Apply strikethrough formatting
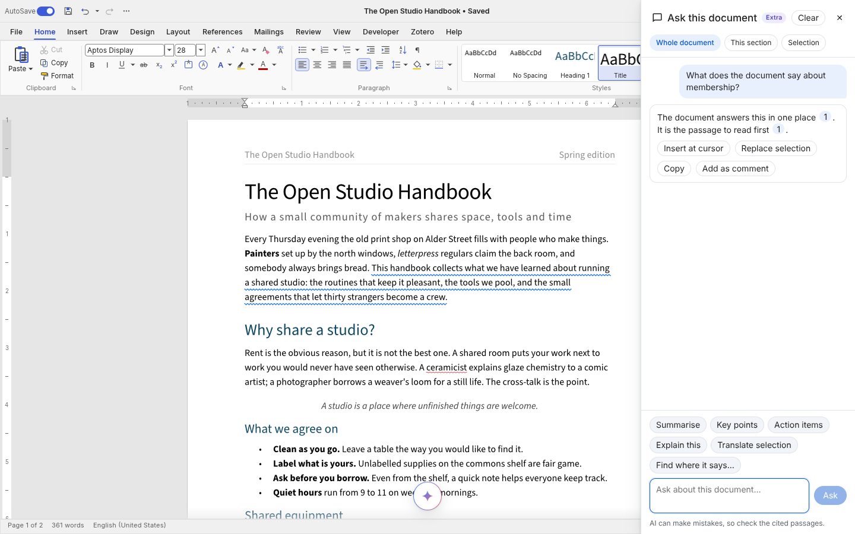This screenshot has width=855, height=534. point(144,65)
